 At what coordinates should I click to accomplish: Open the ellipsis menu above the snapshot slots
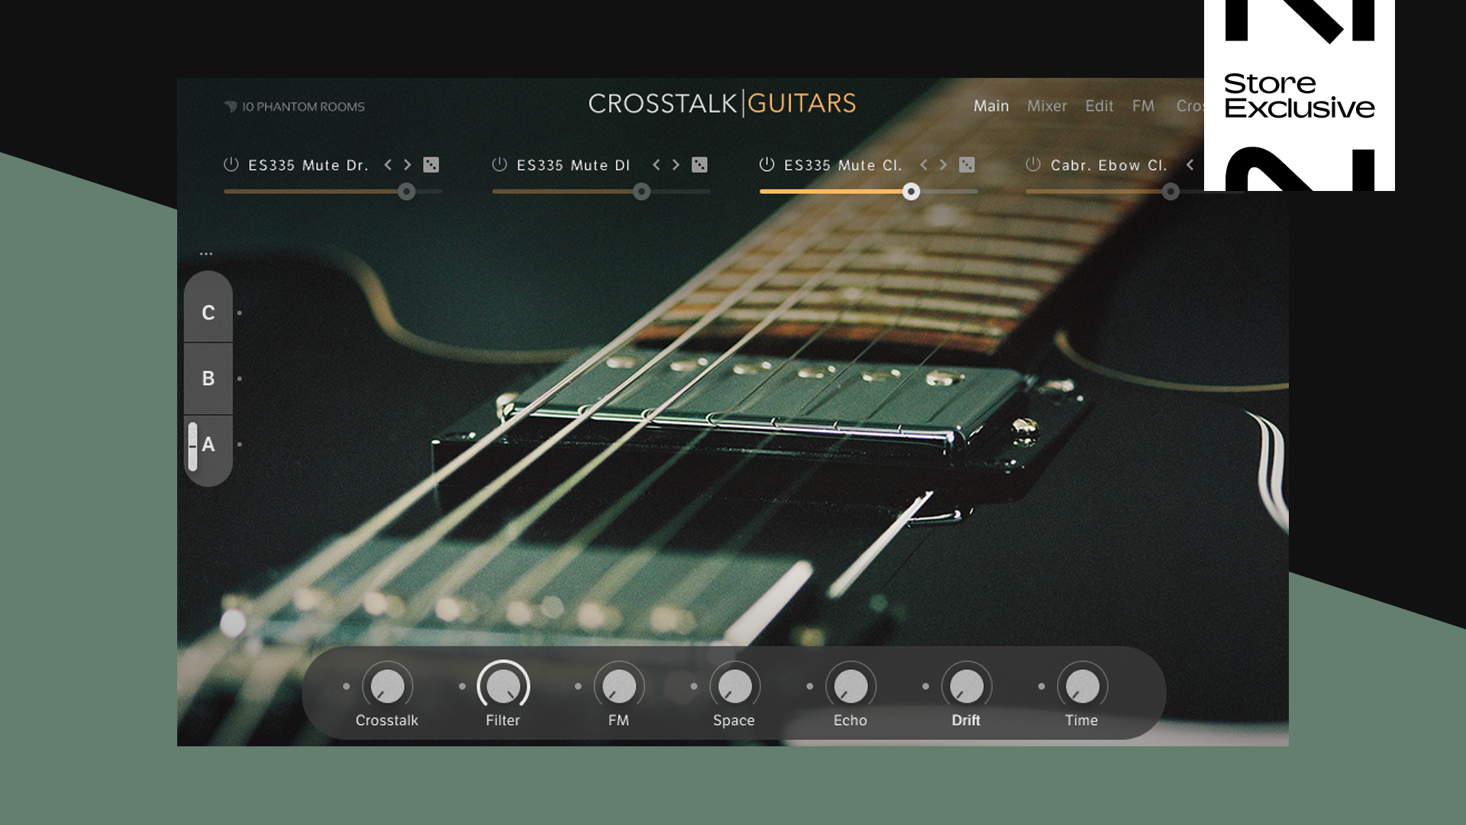coord(205,252)
